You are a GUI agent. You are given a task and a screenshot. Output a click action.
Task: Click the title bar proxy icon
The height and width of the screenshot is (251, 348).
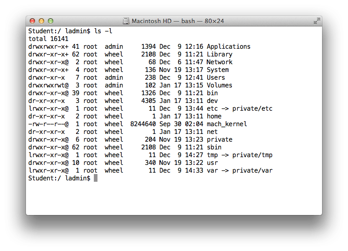coord(126,21)
